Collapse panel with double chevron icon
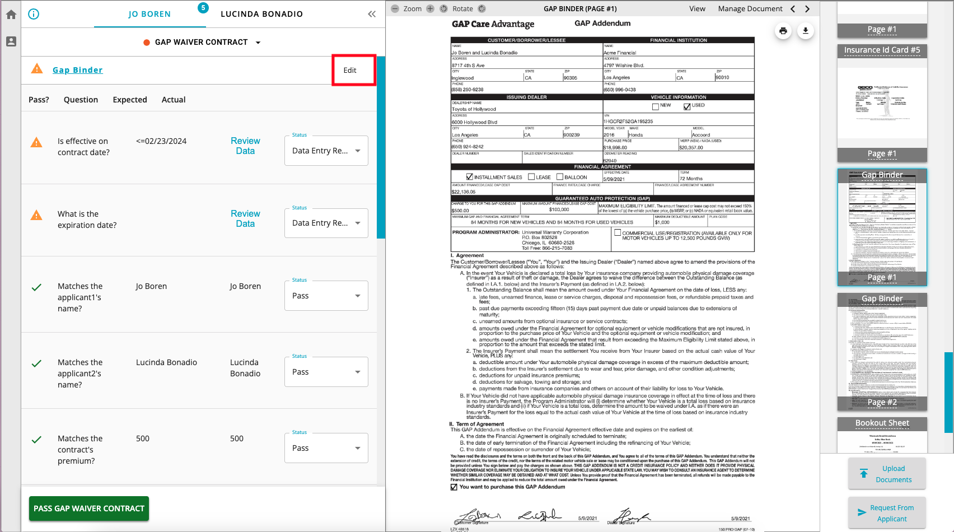The image size is (954, 532). (372, 14)
